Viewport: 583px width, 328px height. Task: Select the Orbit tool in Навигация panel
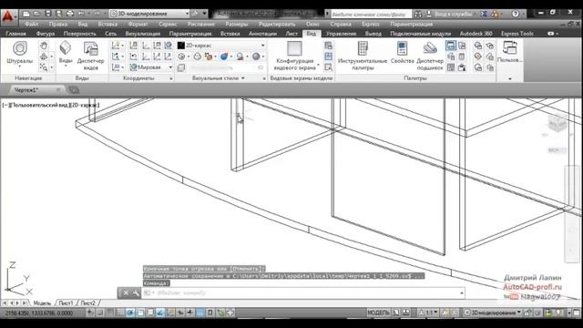(x=44, y=56)
